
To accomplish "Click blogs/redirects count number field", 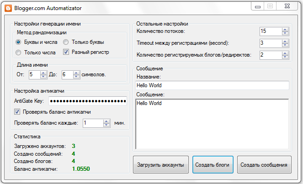I will 271,55.
